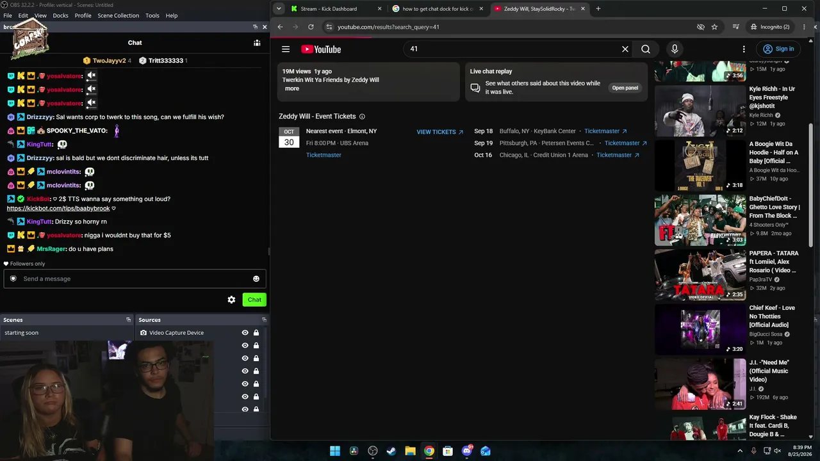Click Open panel for live chat replay
This screenshot has height=461, width=820.
(x=625, y=88)
